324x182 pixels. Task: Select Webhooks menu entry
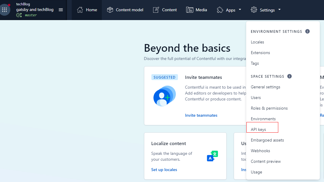coord(260,151)
